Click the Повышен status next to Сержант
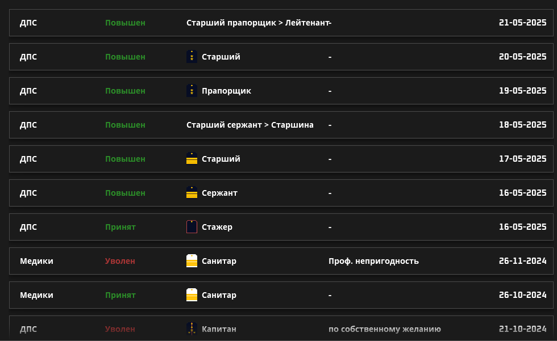The image size is (557, 341). coord(125,193)
